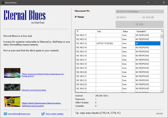Click the IP Range start field 192.168.0.0

coord(127,17)
